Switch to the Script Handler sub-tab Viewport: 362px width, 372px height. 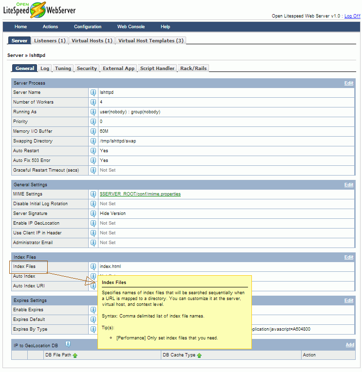tap(157, 69)
